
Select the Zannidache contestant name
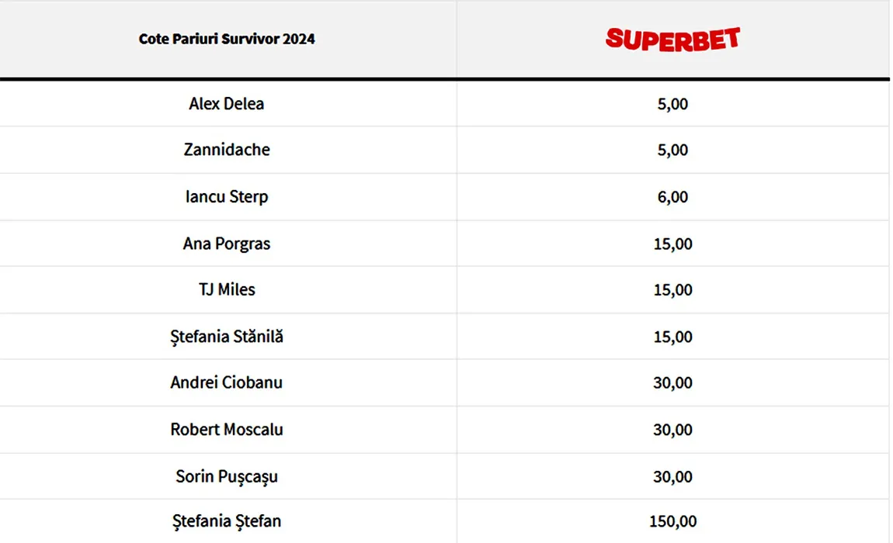[227, 150]
